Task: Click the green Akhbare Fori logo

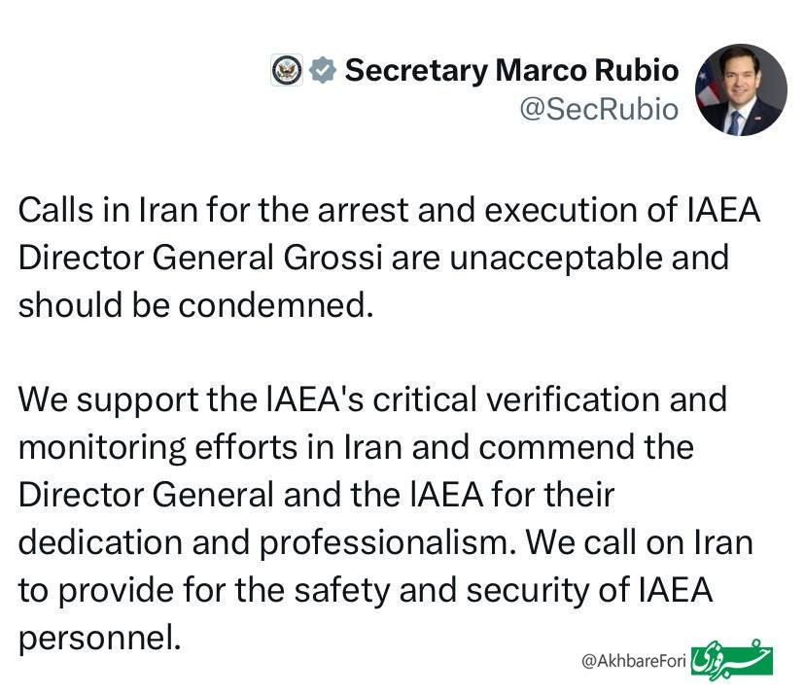Action: pyautogui.click(x=731, y=660)
